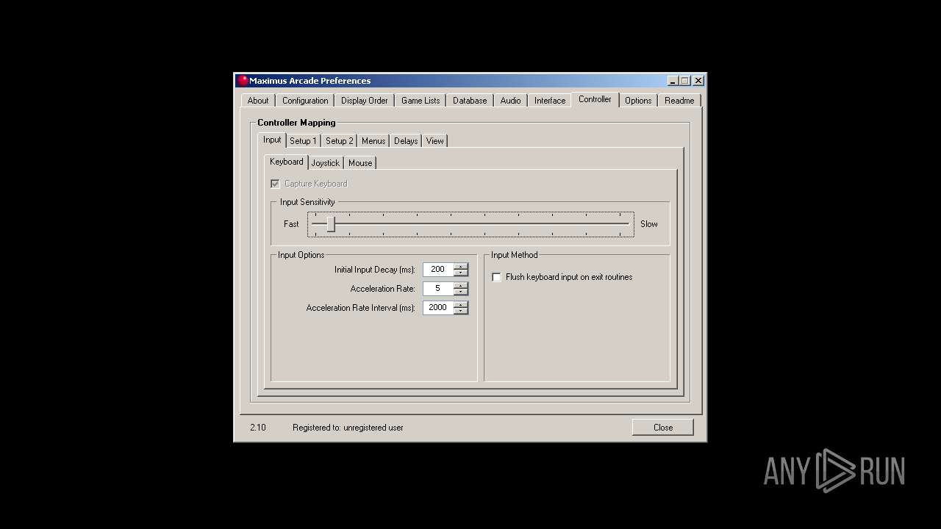Click the Fast label beside the slider

[291, 224]
